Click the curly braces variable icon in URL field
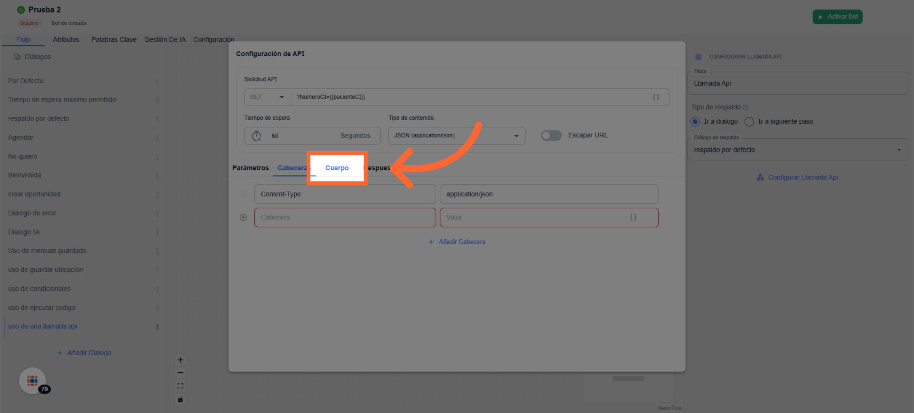The image size is (914, 413). tap(656, 97)
